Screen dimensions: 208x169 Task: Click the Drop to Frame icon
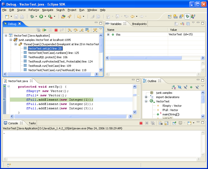(x=87, y=30)
